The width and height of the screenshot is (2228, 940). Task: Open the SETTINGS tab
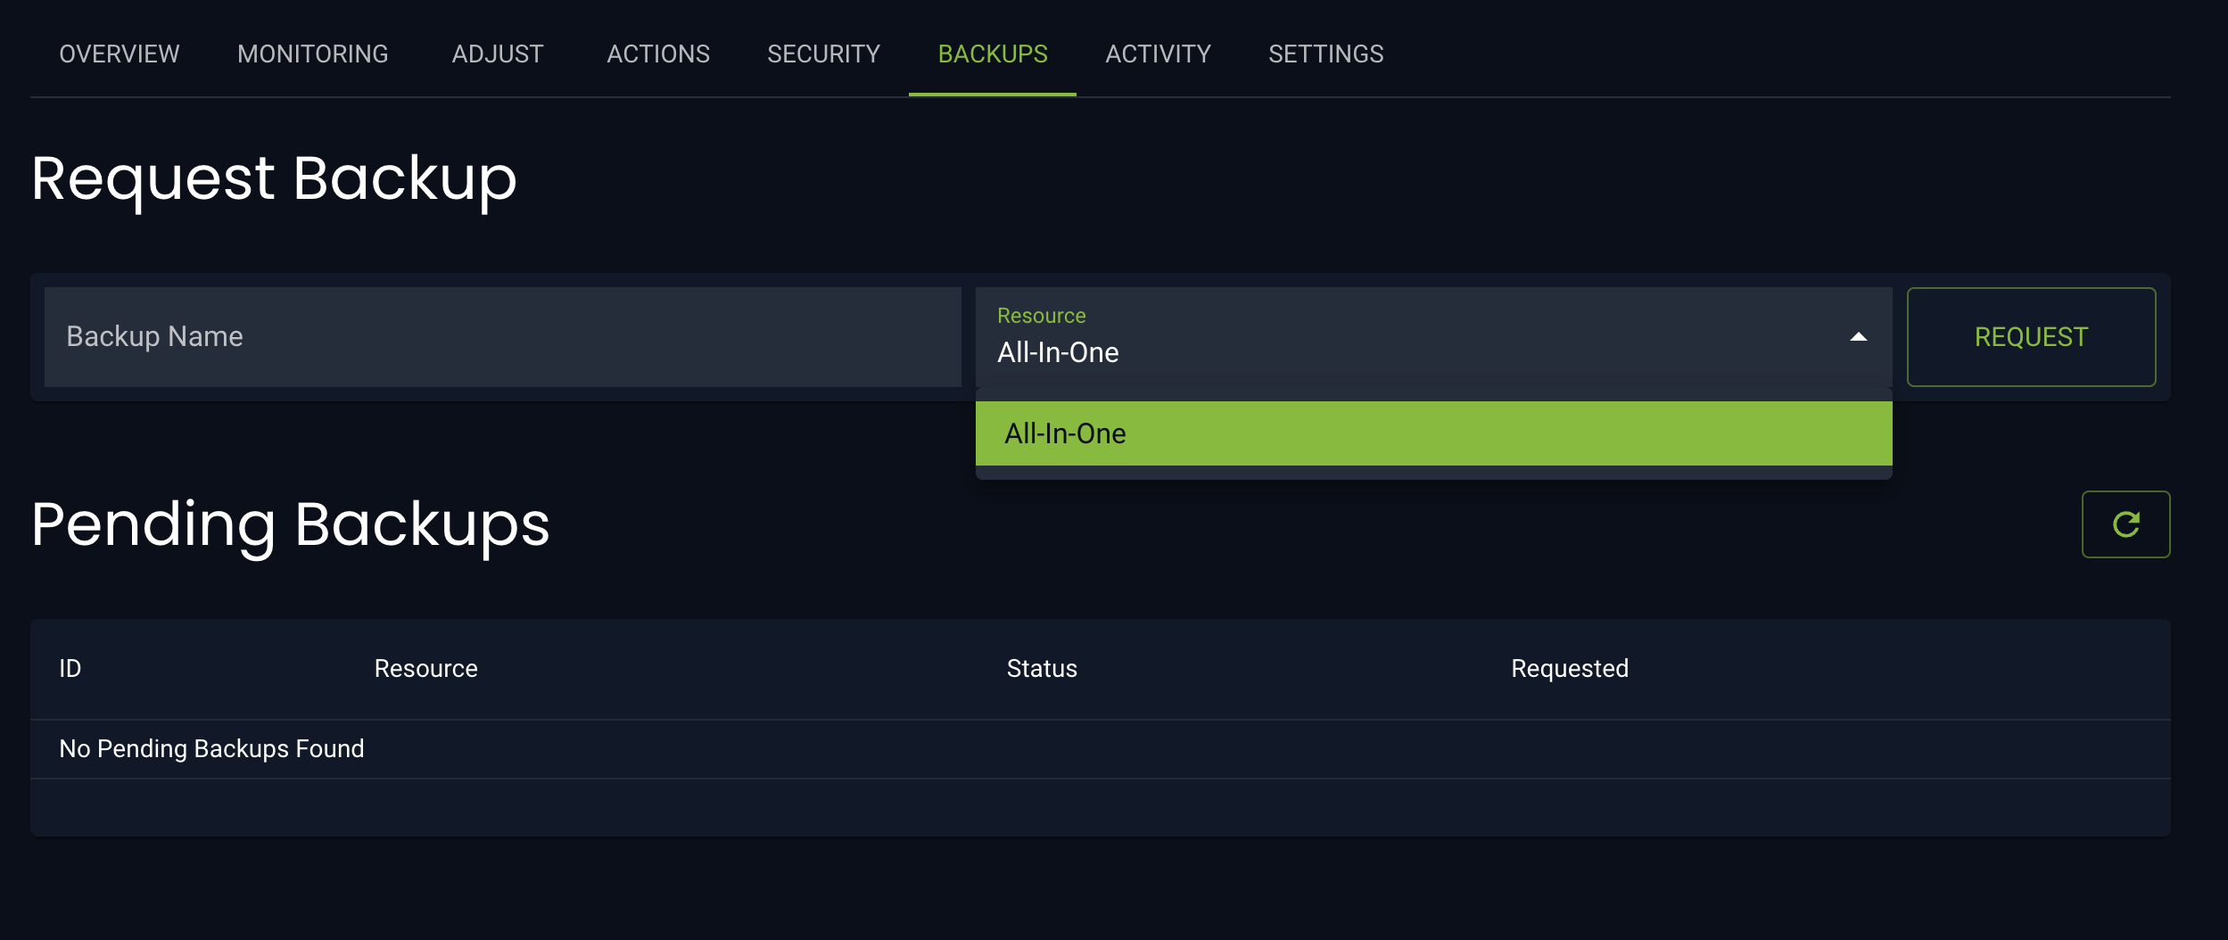(x=1326, y=54)
